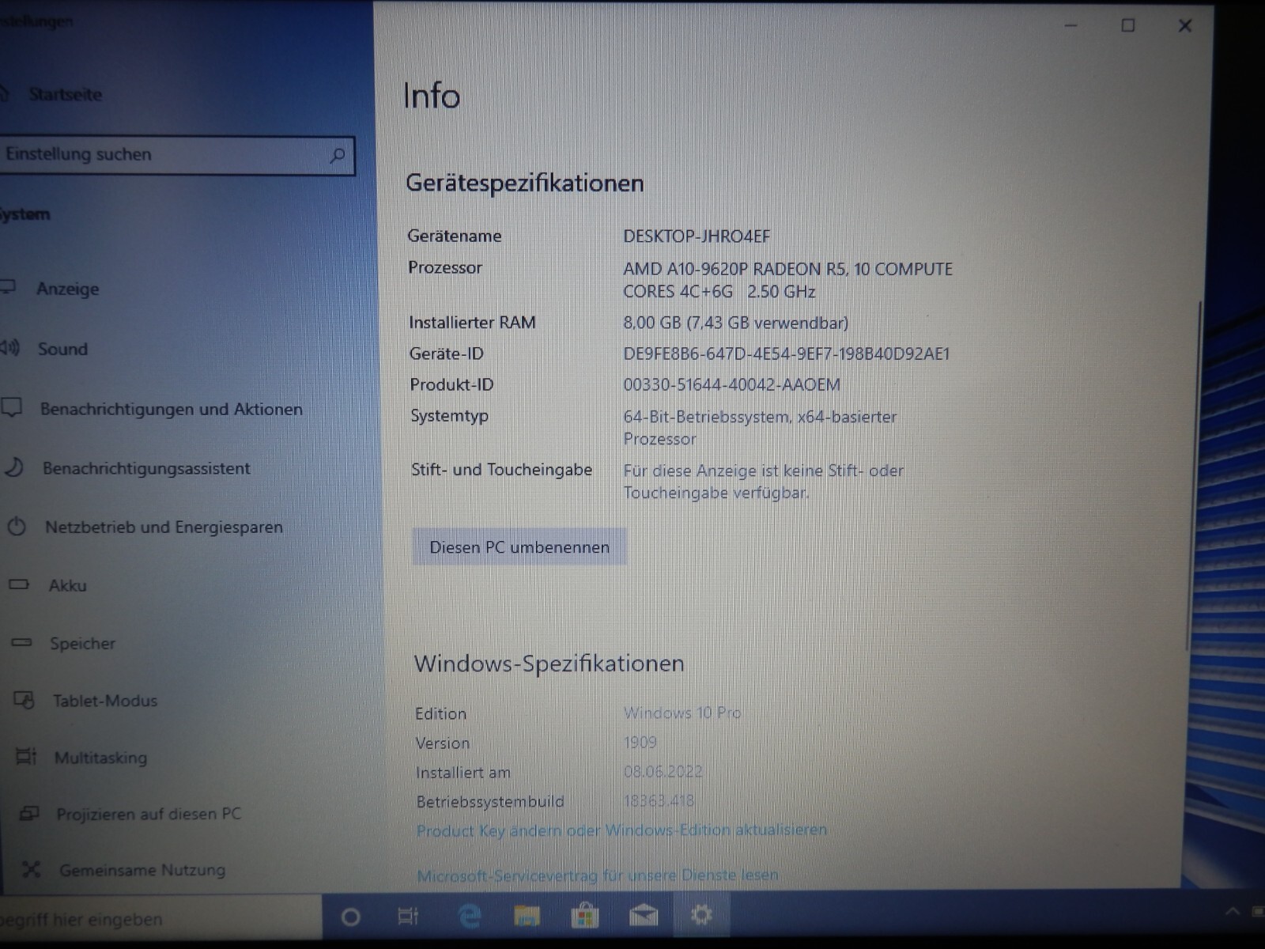Select Tablet-Modus entry label
This screenshot has height=949, width=1265.
coord(105,701)
